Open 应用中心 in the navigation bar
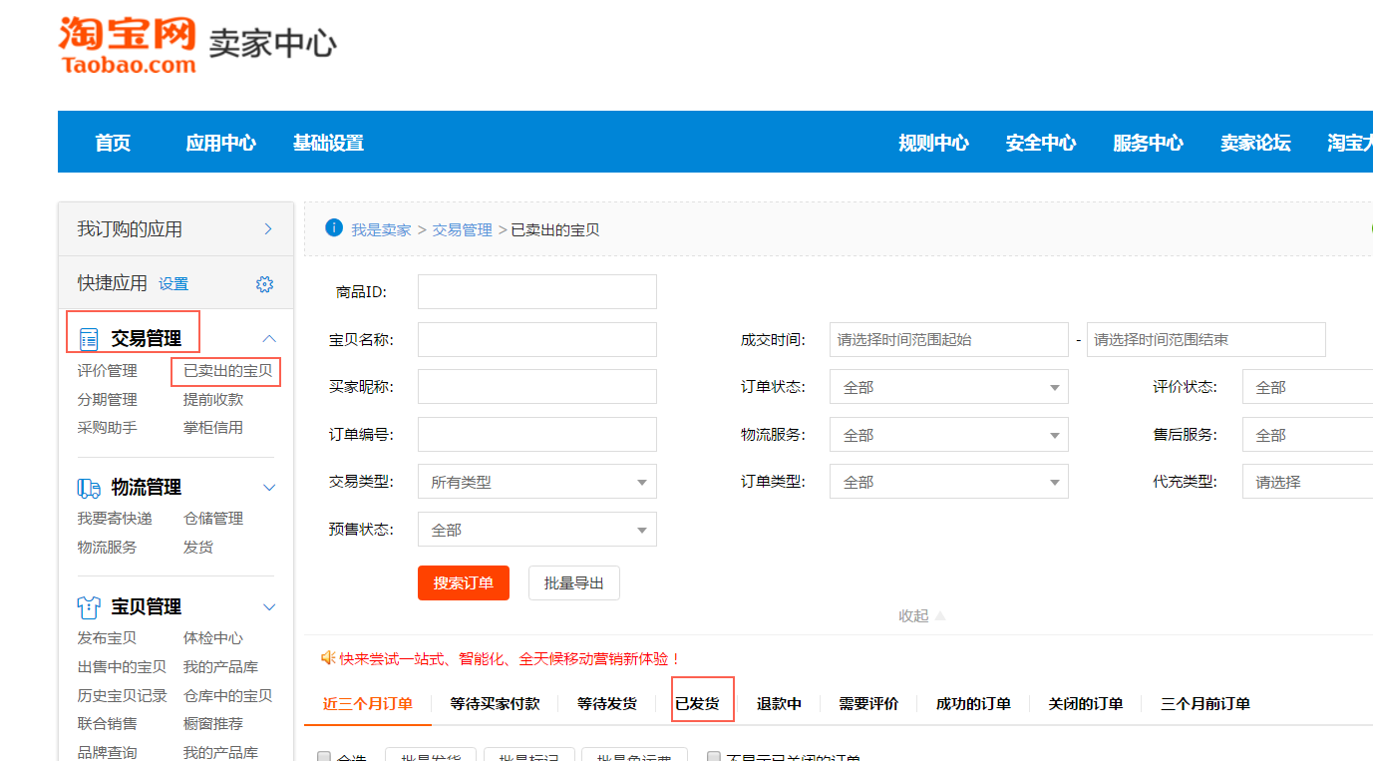This screenshot has width=1373, height=761. coord(221,143)
